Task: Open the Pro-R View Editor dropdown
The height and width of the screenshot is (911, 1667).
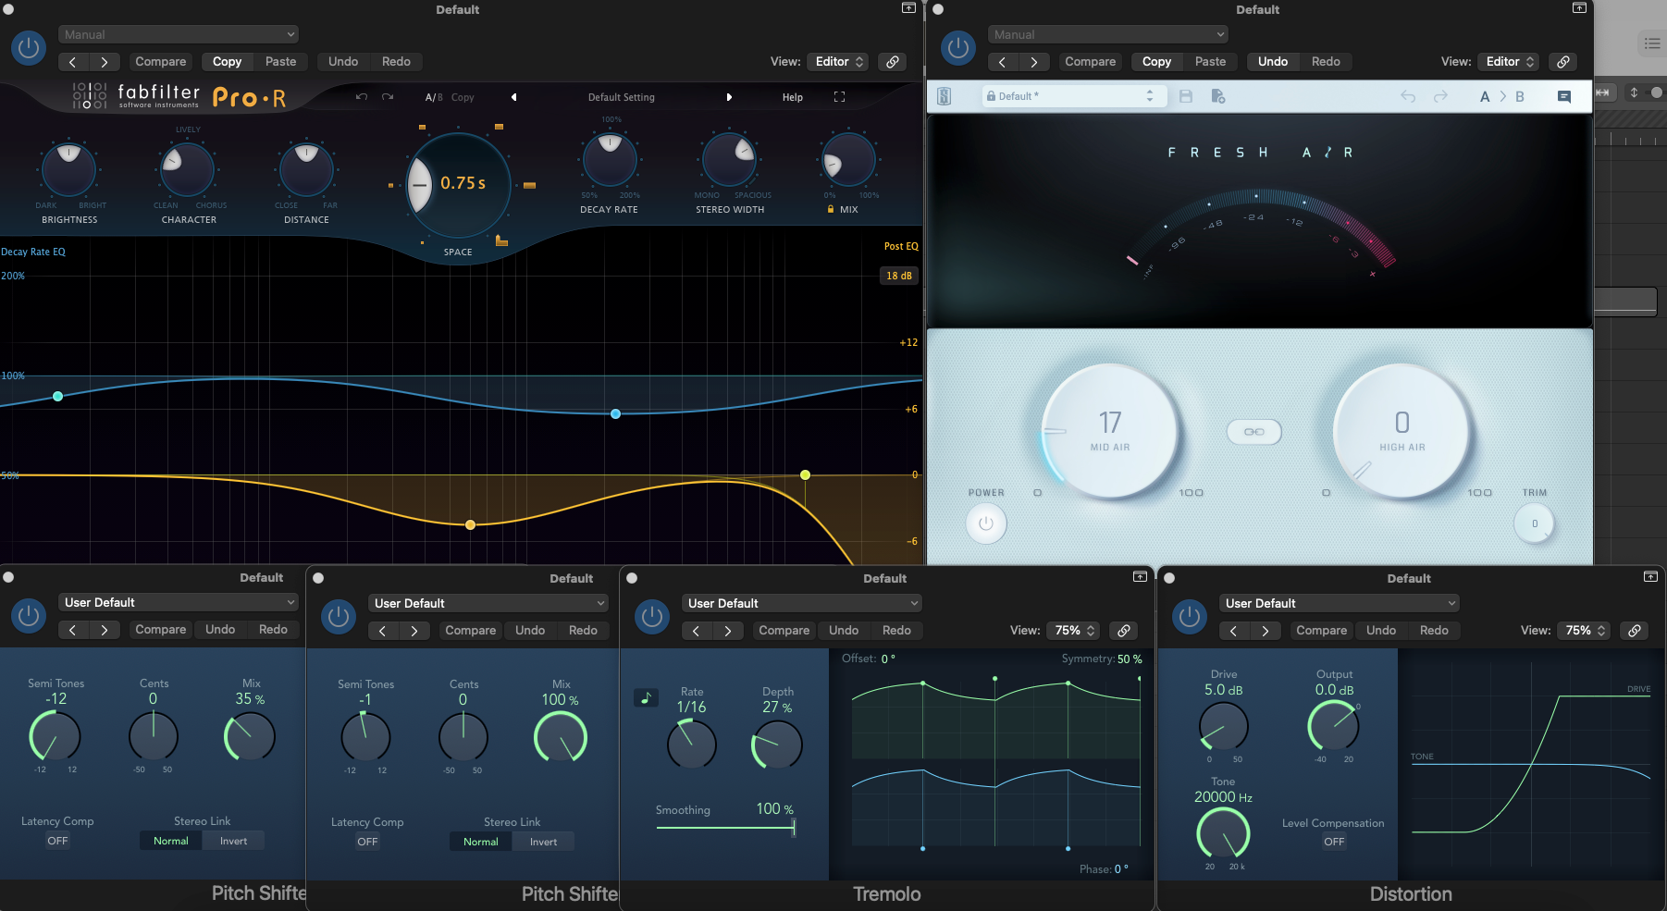Action: pos(838,62)
